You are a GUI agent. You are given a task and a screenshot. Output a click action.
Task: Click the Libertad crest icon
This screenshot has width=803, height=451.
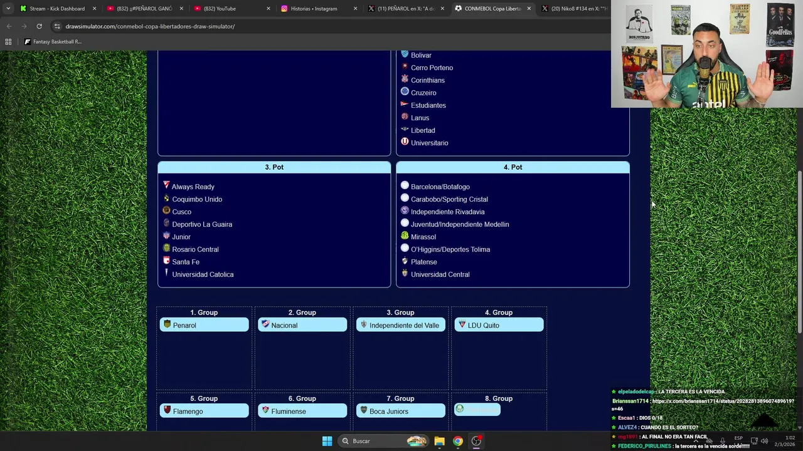pos(405,129)
